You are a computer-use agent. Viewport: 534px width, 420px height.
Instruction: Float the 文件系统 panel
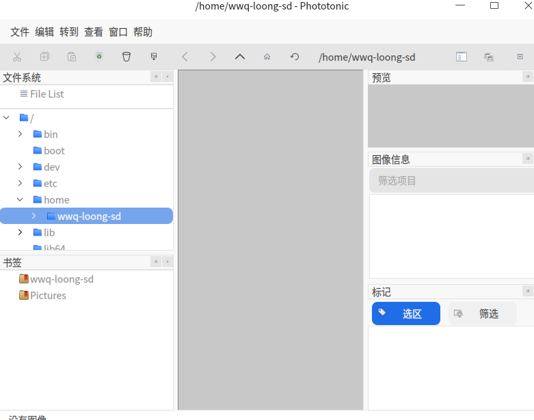(156, 77)
